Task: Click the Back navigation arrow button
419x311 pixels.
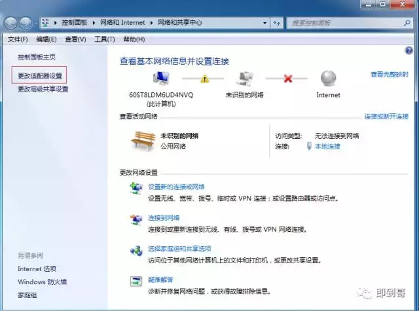Action: coord(11,24)
